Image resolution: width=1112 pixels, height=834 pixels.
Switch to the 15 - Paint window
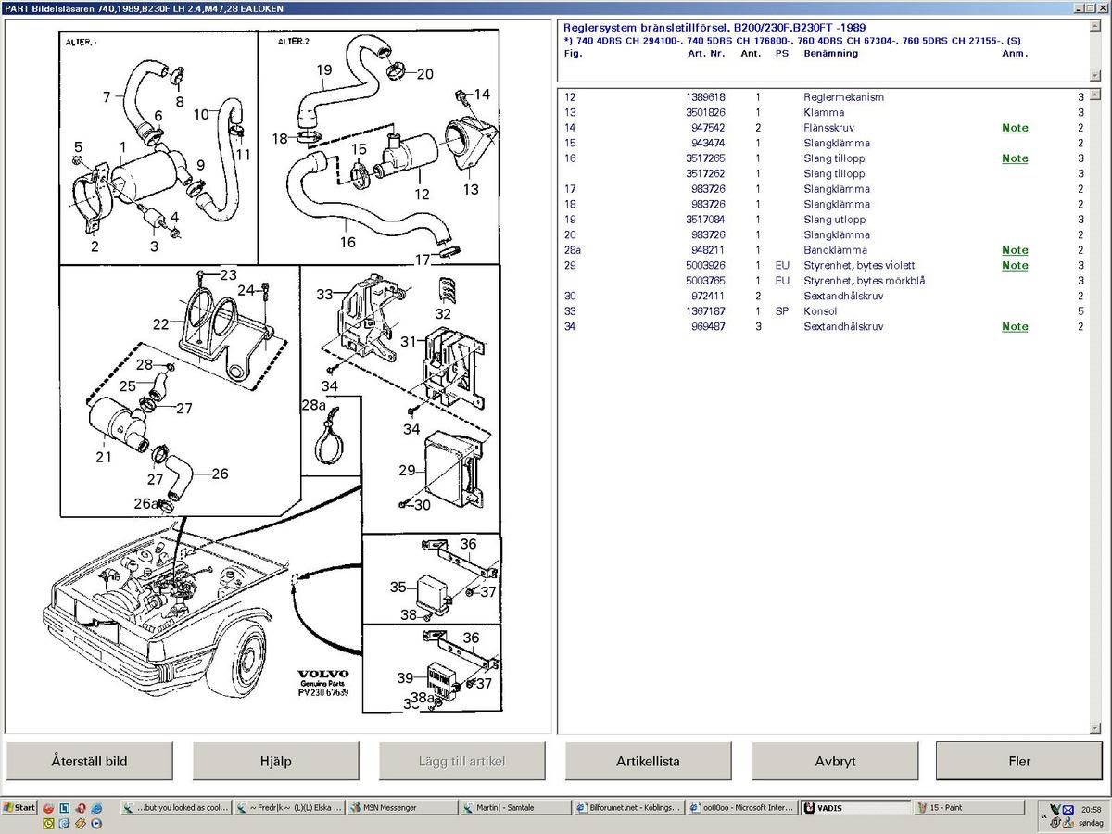click(x=968, y=807)
